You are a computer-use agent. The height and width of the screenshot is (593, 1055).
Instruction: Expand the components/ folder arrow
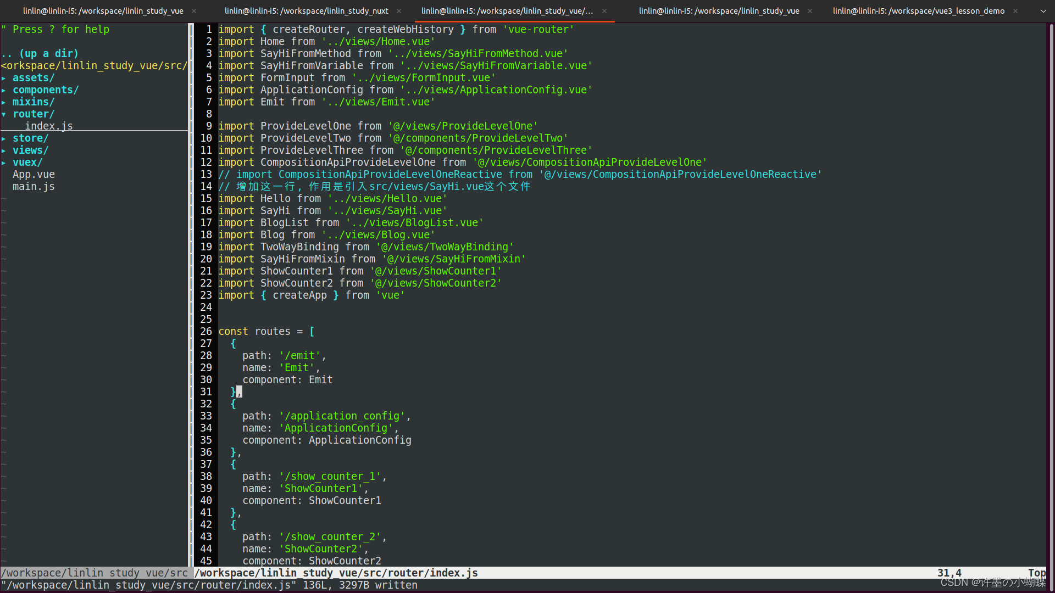(x=4, y=90)
